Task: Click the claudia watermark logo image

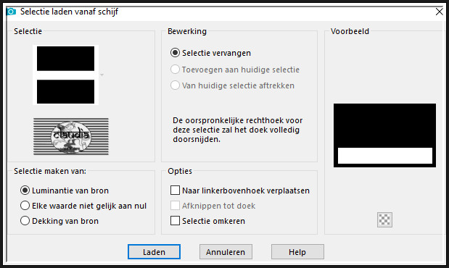Action: coord(71,136)
